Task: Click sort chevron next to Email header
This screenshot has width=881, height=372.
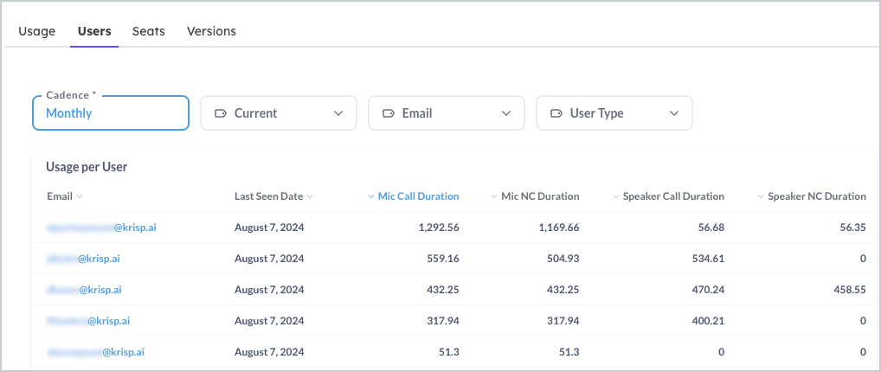Action: click(80, 196)
